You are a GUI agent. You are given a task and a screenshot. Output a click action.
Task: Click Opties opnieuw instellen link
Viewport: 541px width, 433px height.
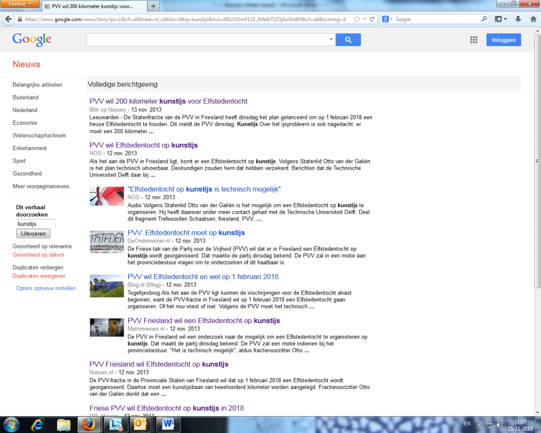coord(45,288)
